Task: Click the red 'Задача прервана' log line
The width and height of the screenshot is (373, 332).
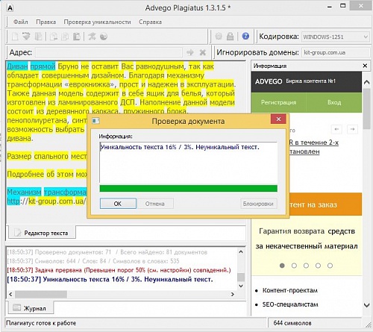Action: coord(119,270)
